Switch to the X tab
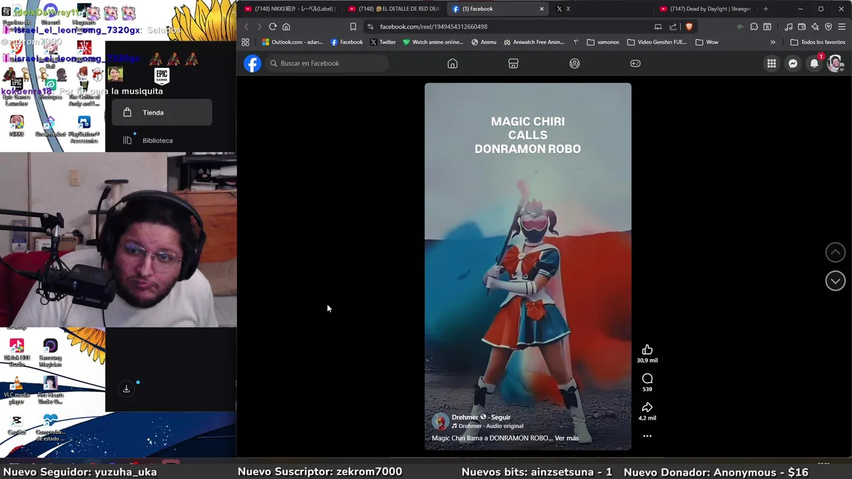This screenshot has width=852, height=479. pos(602,9)
